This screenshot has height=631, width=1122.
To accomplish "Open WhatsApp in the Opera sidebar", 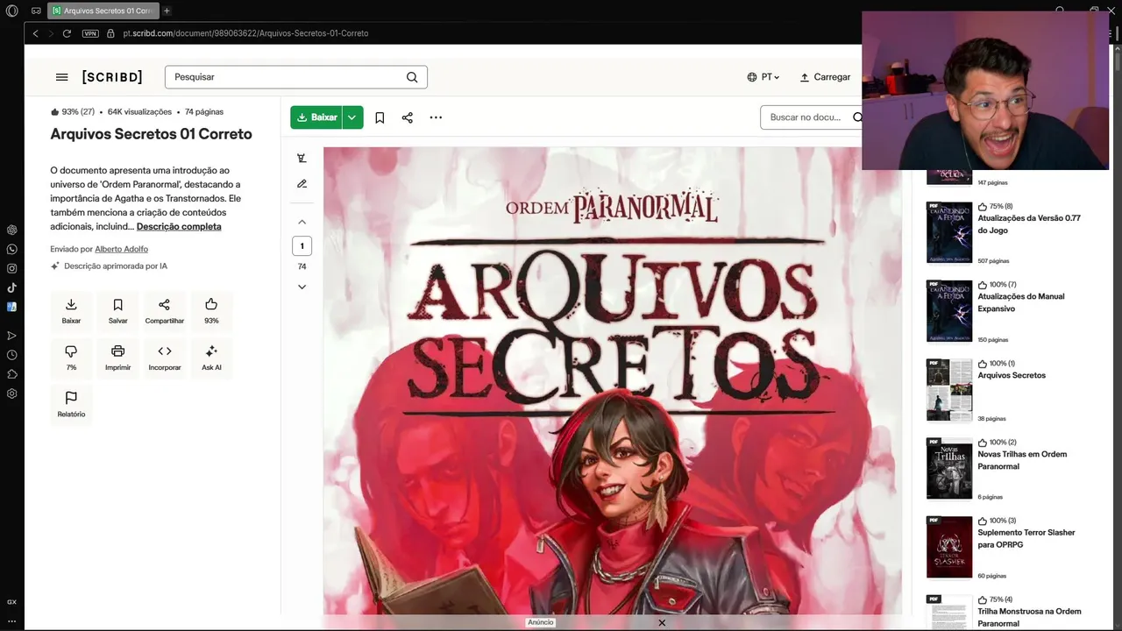I will click(11, 249).
